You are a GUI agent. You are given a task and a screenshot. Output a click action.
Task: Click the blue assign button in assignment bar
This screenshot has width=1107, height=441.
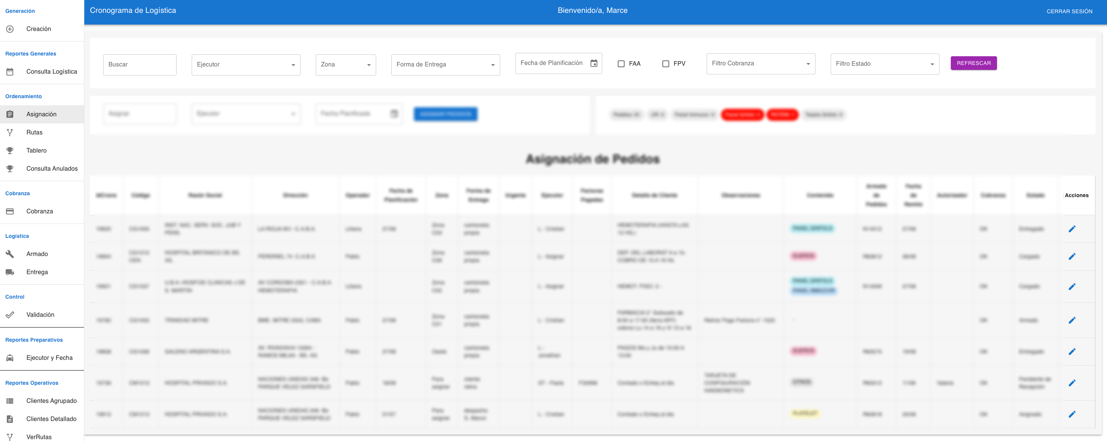point(445,114)
